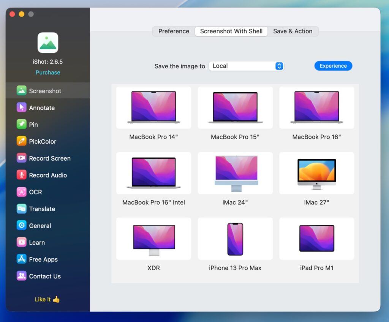
Task: Expand the Save the image to dropdown
Action: click(246, 66)
